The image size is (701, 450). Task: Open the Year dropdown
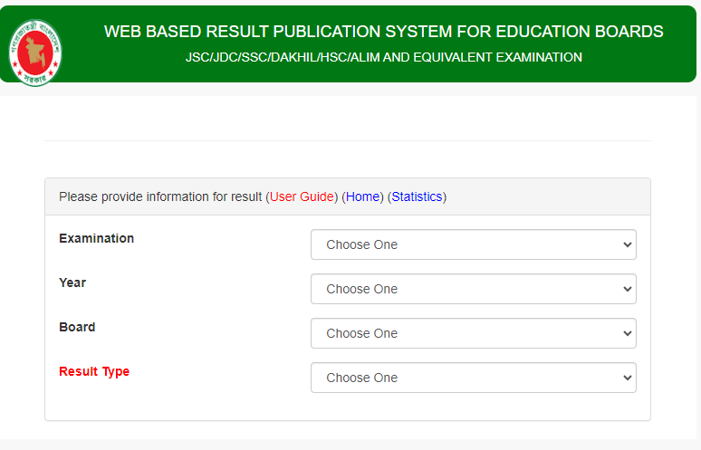pyautogui.click(x=473, y=289)
